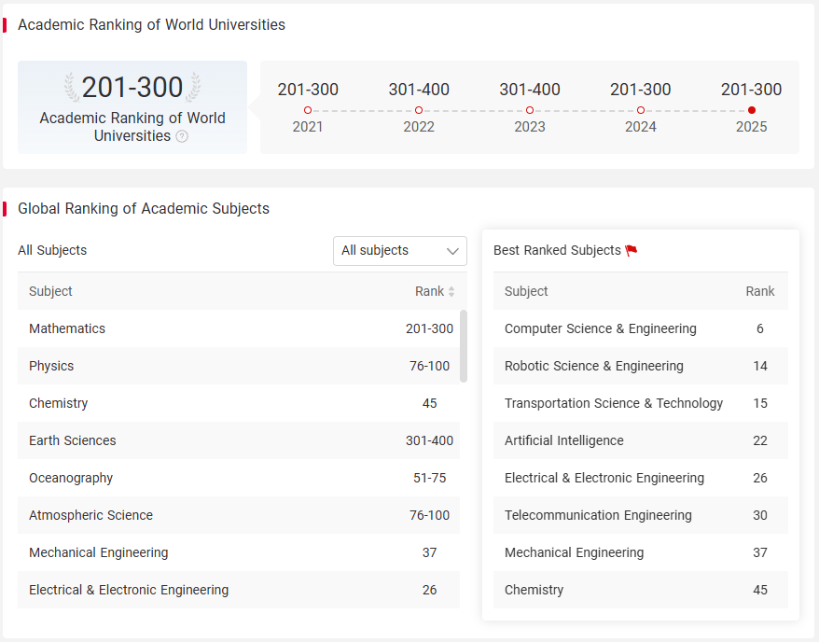
Task: Select the 2022 timeline point
Action: pos(419,110)
